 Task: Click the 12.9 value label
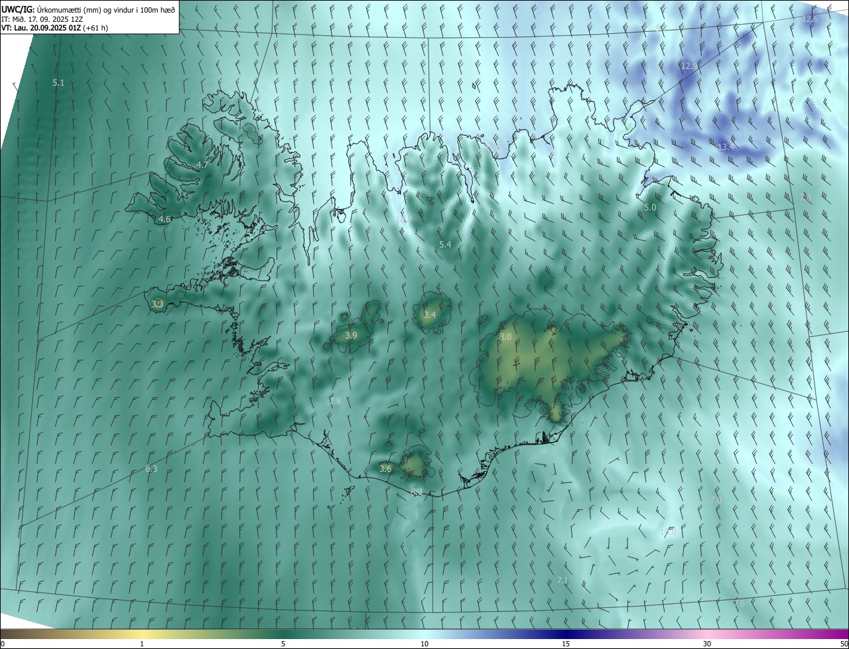(690, 66)
